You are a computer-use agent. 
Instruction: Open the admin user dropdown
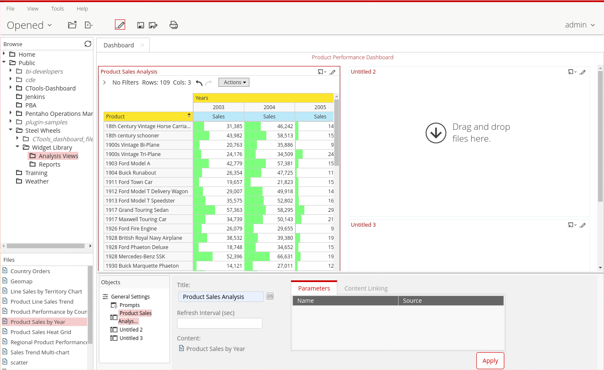pyautogui.click(x=580, y=25)
